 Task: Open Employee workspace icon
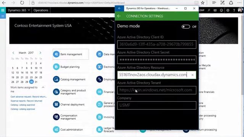tap(100, 79)
